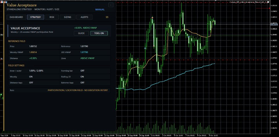279x137 pixels.
Task: Click the red arrow marker above first peak
Action: 153,18
